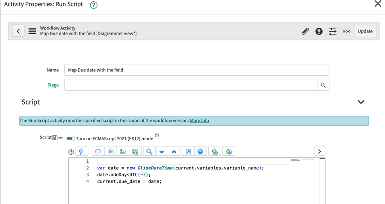Find next match with the down arrow

click(162, 151)
